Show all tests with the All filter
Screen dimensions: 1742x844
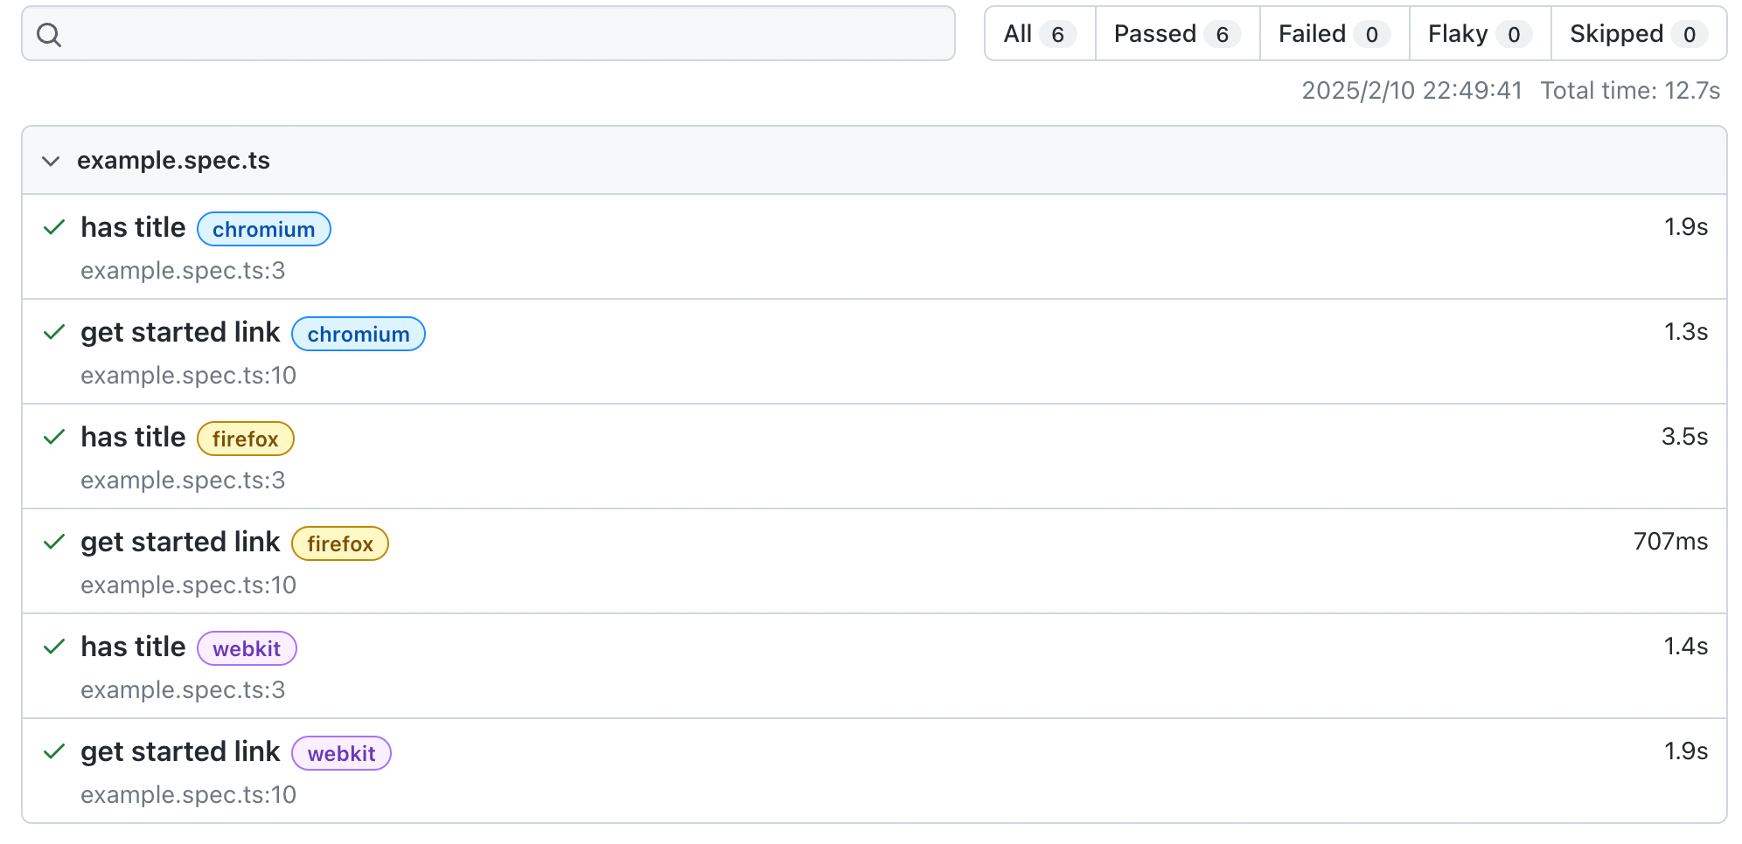[1039, 34]
